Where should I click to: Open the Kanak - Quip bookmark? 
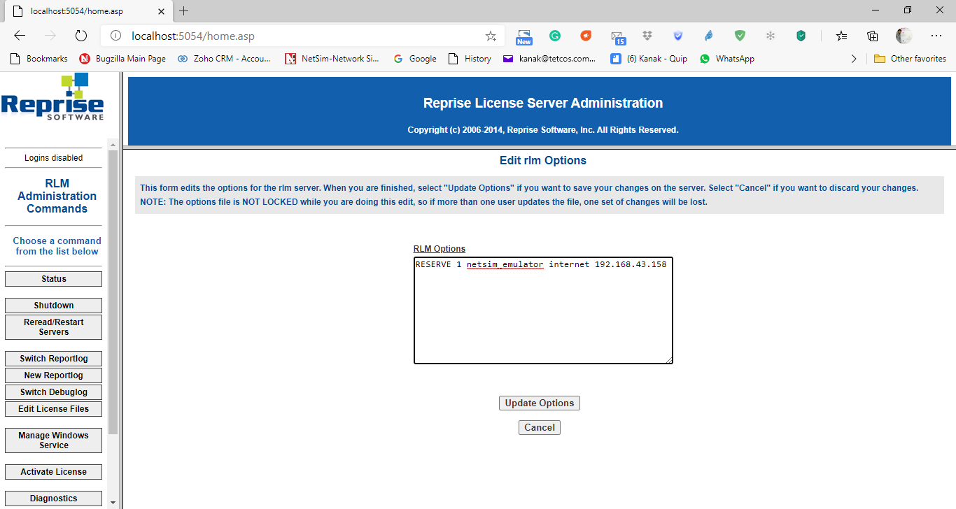coord(648,59)
